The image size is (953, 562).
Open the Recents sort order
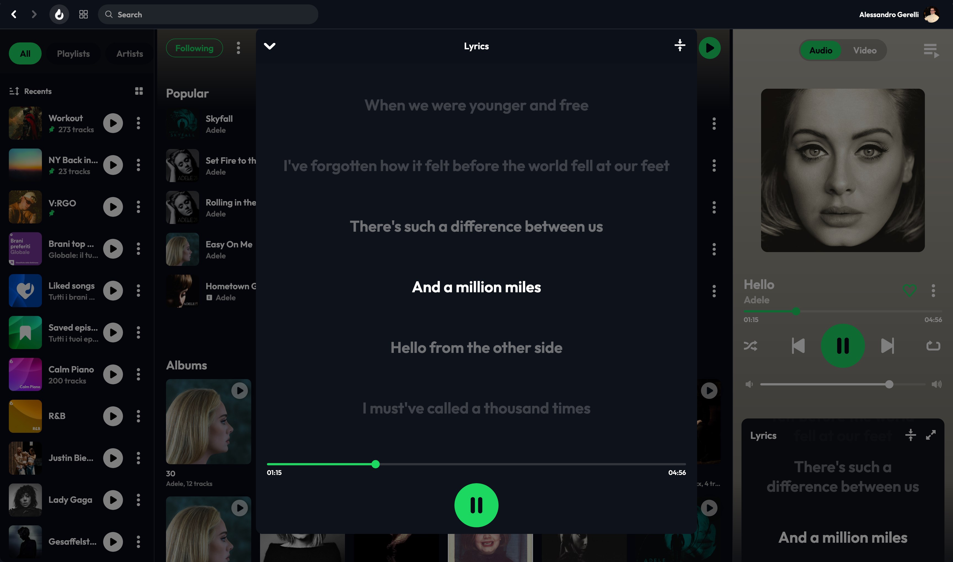click(30, 91)
